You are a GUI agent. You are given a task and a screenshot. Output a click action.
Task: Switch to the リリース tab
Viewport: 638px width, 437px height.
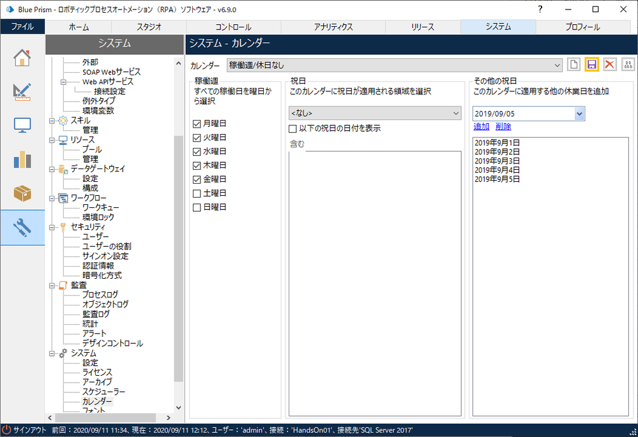pos(423,27)
